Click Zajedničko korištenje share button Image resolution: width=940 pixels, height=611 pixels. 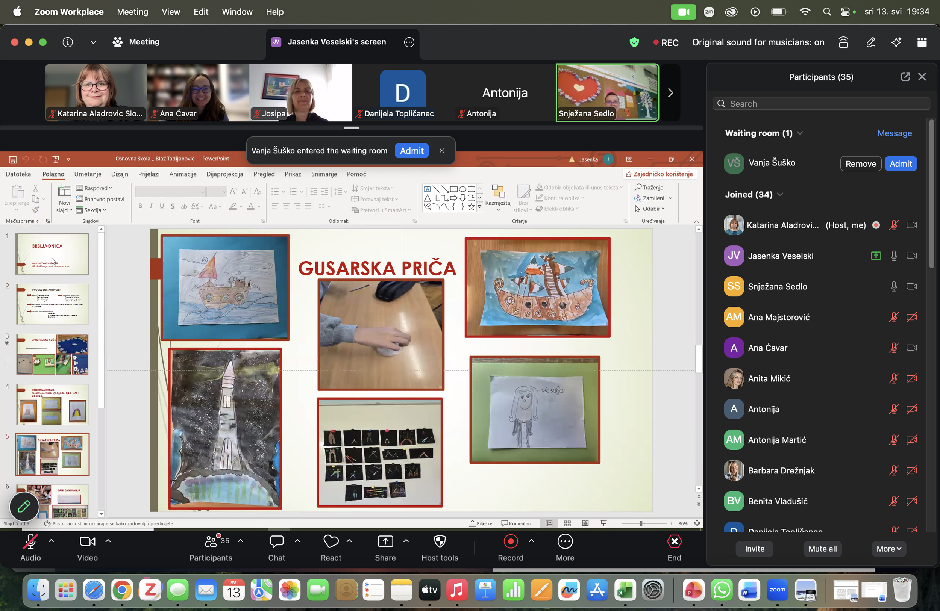coord(659,174)
